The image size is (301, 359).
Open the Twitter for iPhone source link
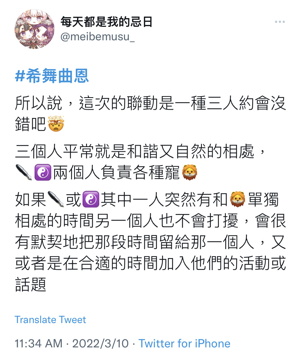[x=184, y=343]
